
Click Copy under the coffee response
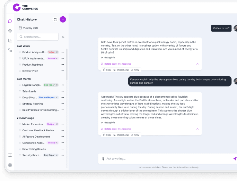click(107, 70)
